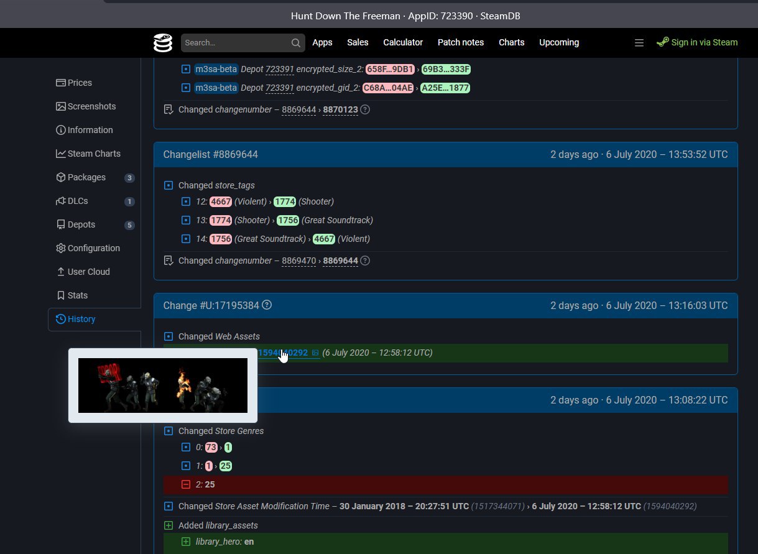Click the characters preview thumbnail popup

163,385
